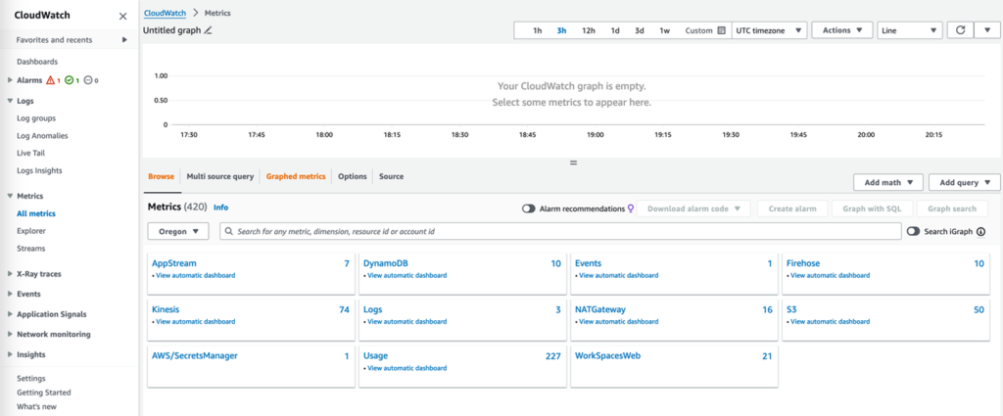This screenshot has height=416, width=1003.
Task: Select the 1w time range
Action: coord(665,30)
